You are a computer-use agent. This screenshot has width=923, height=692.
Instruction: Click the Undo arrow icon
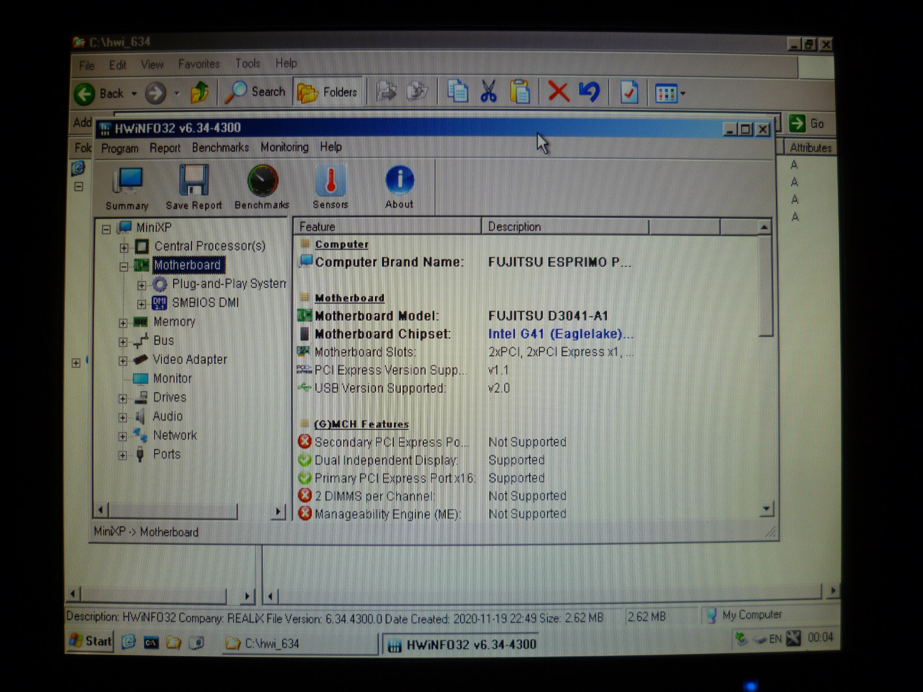(590, 91)
